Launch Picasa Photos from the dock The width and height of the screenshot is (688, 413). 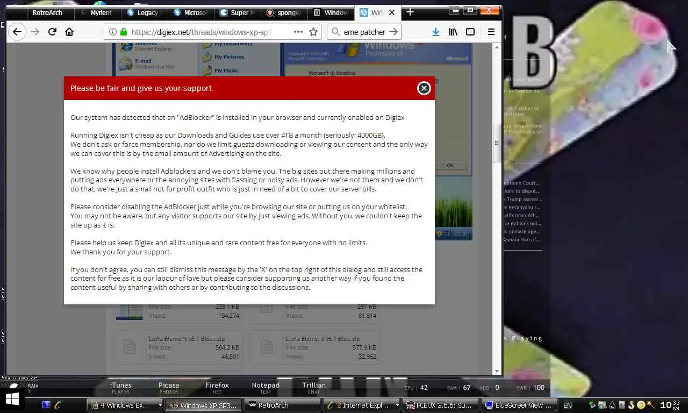tap(169, 388)
